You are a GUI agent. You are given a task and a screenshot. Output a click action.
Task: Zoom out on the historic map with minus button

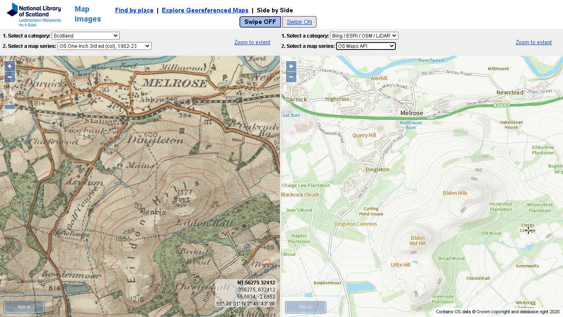point(9,77)
